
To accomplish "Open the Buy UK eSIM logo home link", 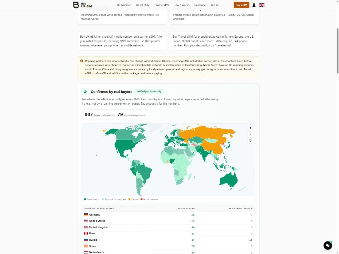I will tap(83, 5).
